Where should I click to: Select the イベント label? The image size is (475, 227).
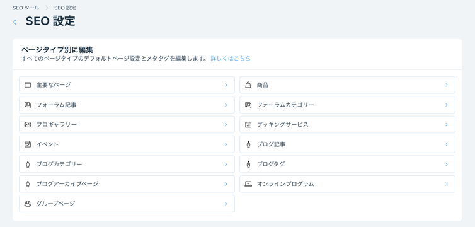(x=47, y=144)
